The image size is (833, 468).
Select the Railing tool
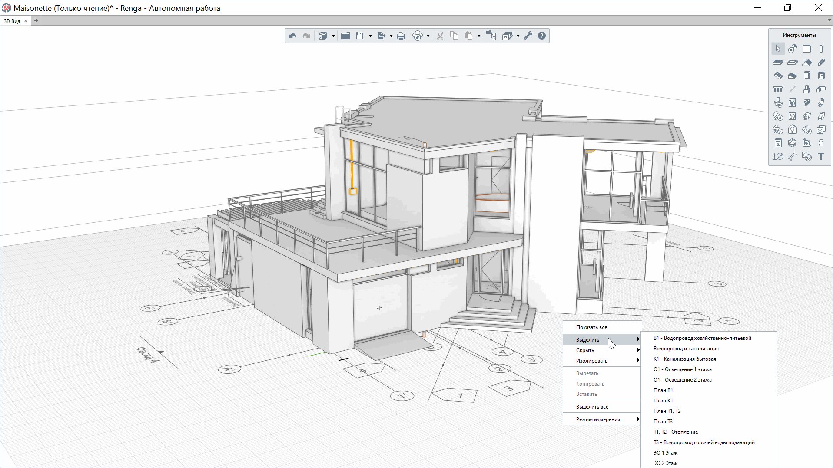point(778,89)
